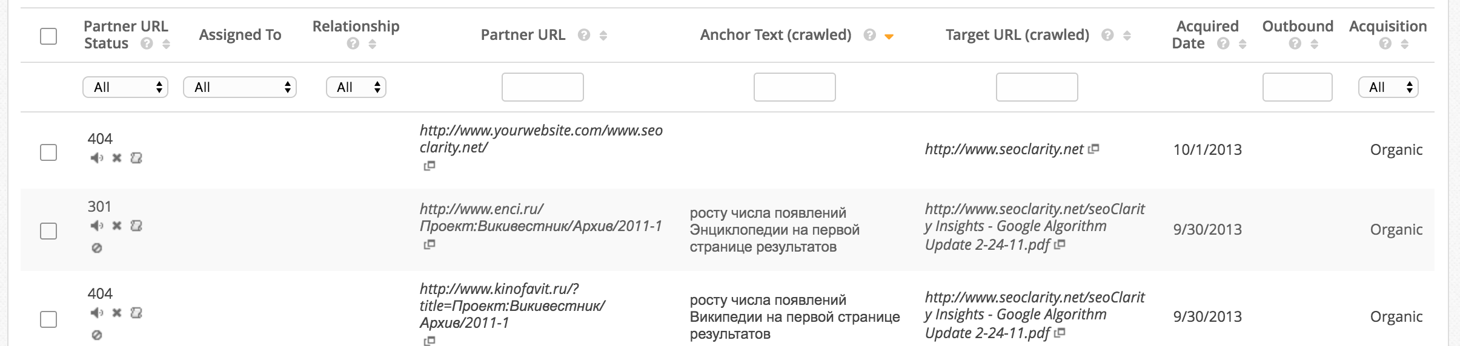Click the X remove icon in the 301 row
Viewport: 1460px width, 346px height.
point(117,226)
